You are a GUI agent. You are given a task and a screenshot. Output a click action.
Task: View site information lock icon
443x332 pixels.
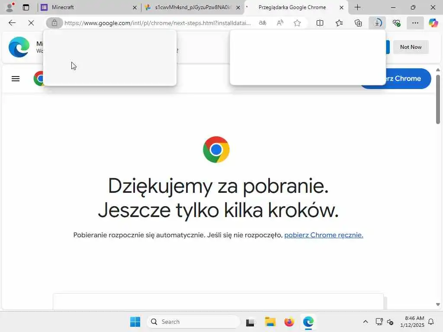click(x=54, y=23)
